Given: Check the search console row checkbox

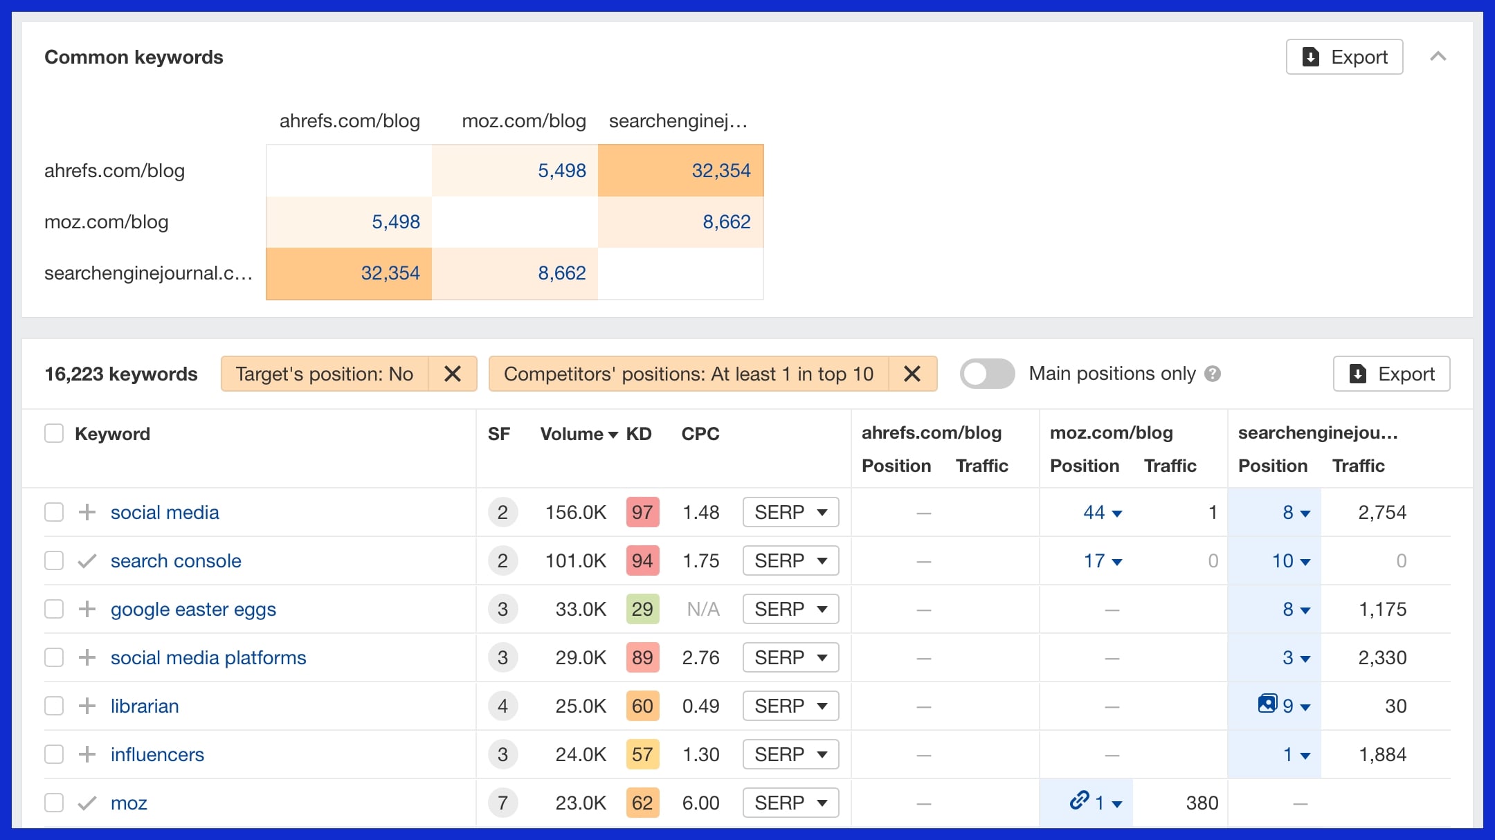Looking at the screenshot, I should (54, 560).
